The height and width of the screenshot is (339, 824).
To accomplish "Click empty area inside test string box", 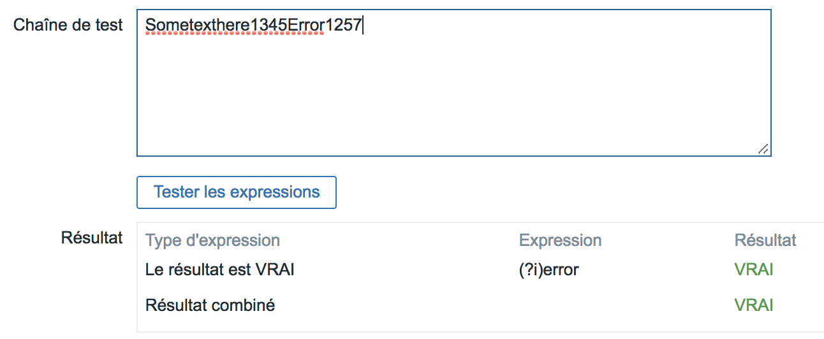I will pos(446,96).
